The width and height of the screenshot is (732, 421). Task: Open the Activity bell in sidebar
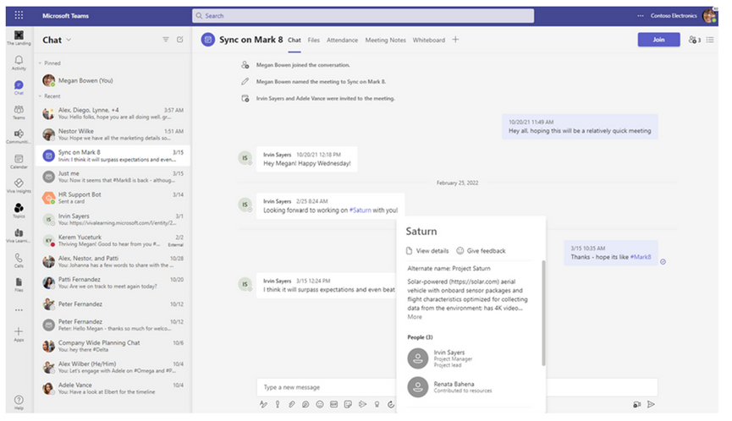click(19, 63)
